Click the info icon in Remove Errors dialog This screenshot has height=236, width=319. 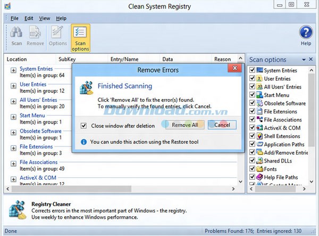click(83, 142)
